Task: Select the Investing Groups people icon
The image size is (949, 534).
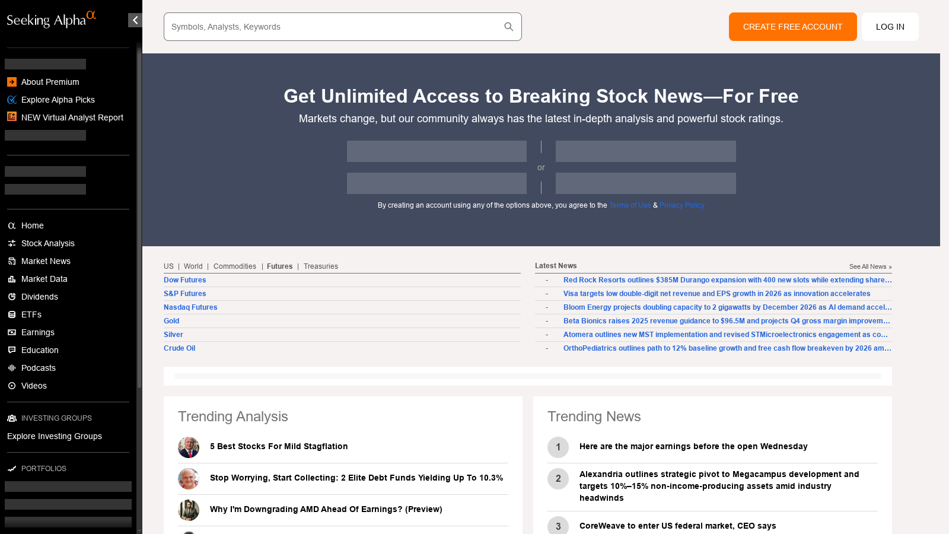Action: click(x=11, y=418)
